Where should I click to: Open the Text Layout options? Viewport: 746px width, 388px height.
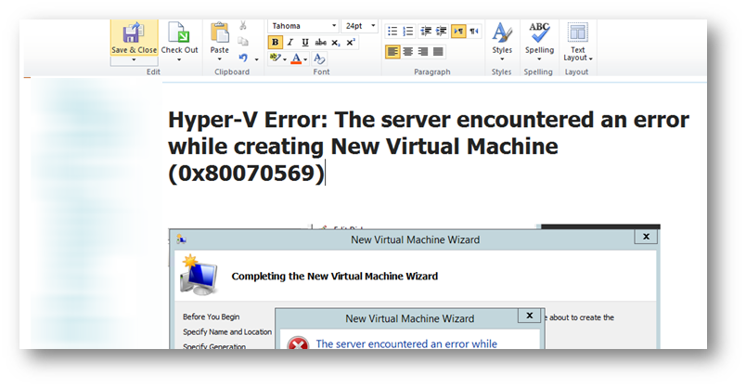click(577, 41)
